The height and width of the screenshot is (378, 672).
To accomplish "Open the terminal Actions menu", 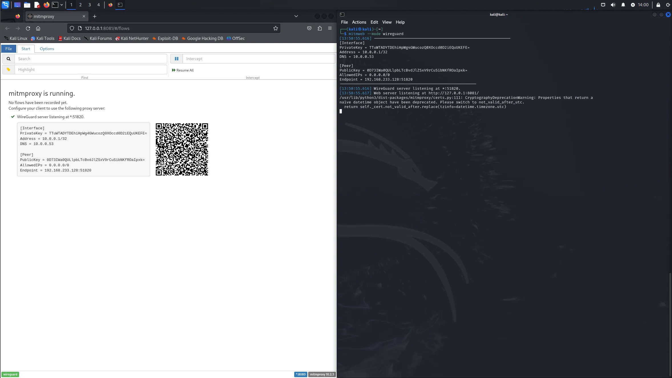I will (359, 22).
